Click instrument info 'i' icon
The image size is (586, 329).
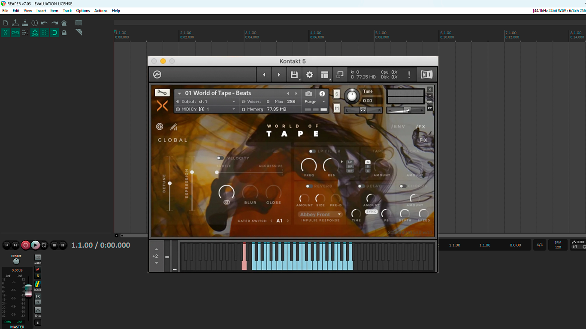pyautogui.click(x=322, y=93)
